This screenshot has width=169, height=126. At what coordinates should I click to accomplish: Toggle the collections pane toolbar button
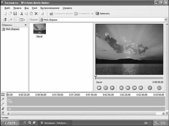17,20
